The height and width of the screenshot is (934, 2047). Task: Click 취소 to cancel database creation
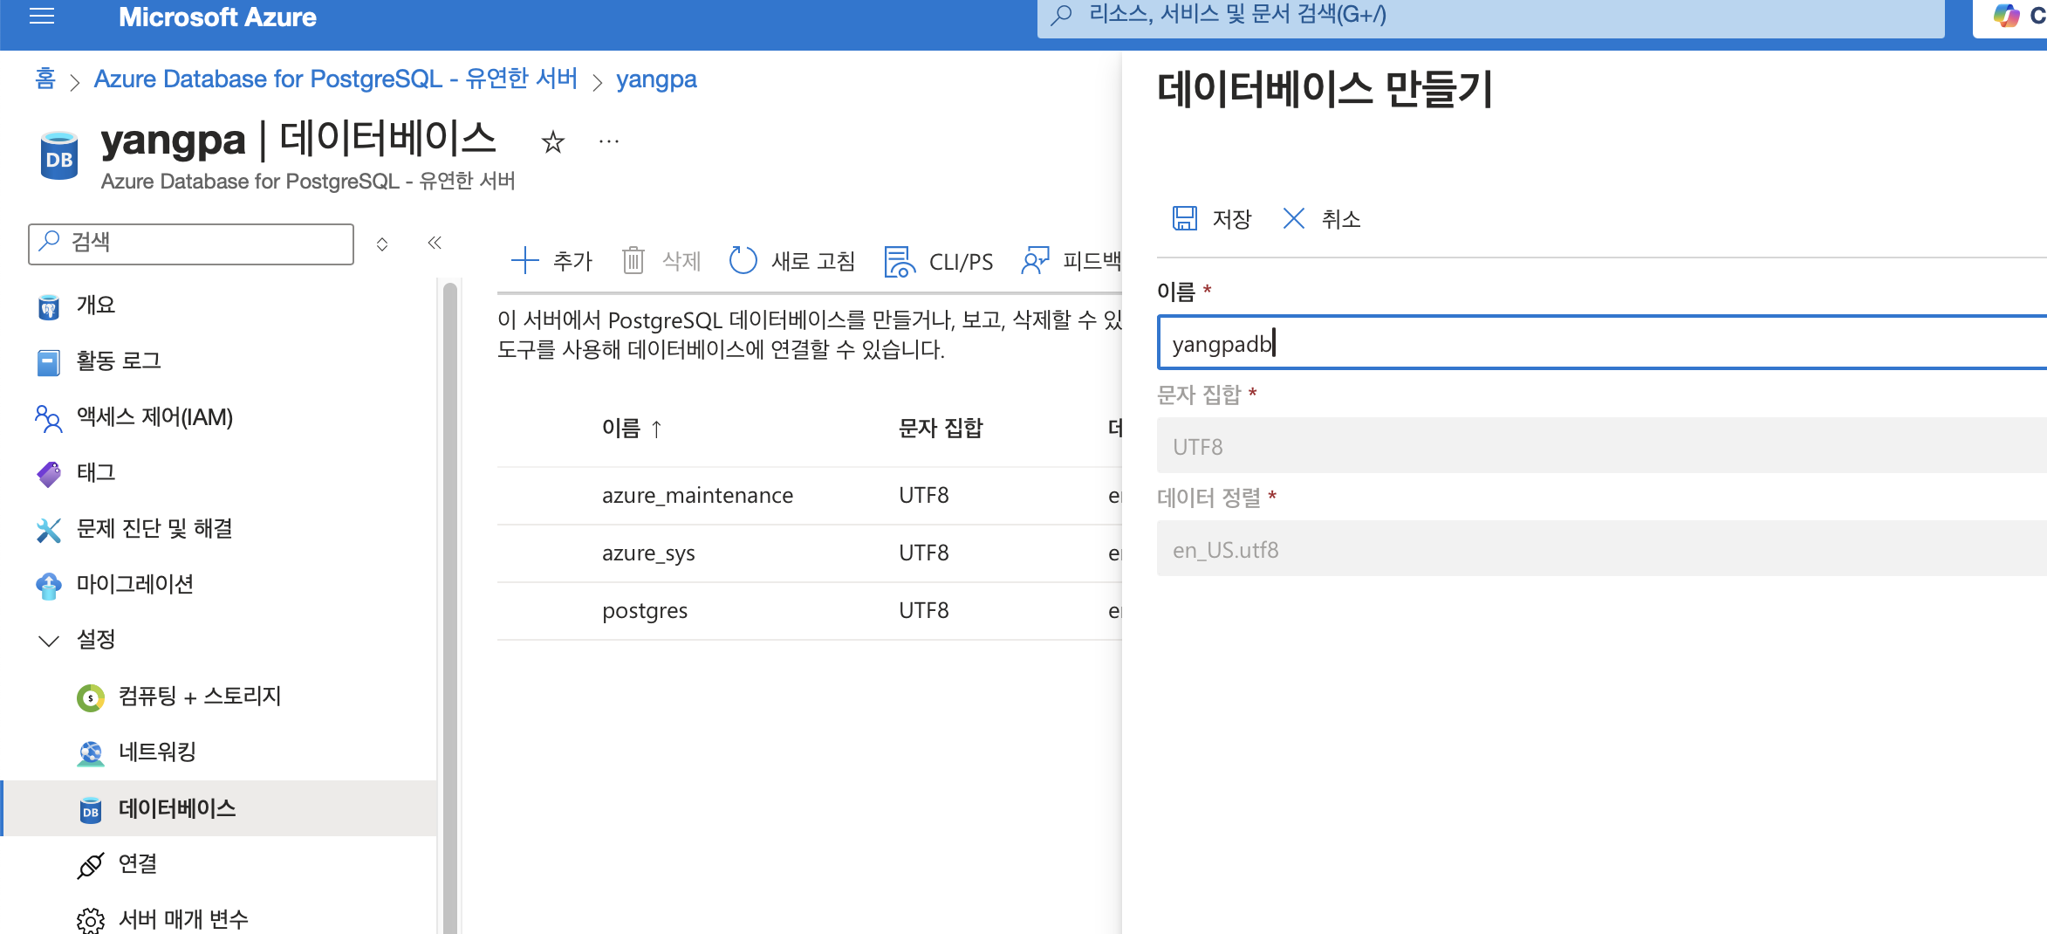1322,218
